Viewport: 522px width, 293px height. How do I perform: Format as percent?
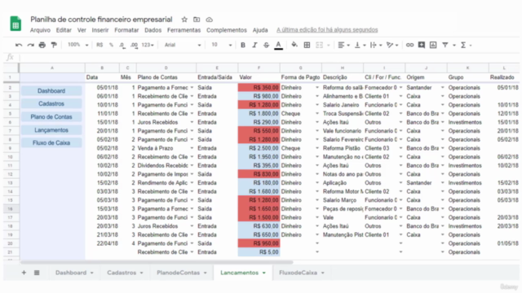pos(111,45)
